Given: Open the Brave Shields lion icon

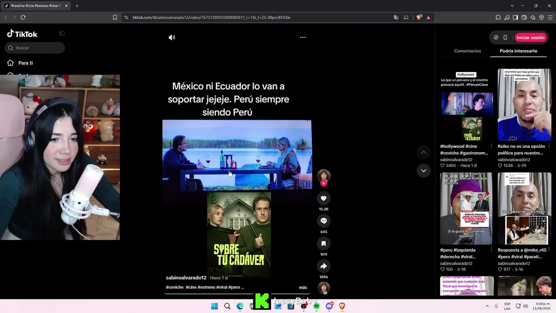Looking at the screenshot, I should (x=419, y=17).
